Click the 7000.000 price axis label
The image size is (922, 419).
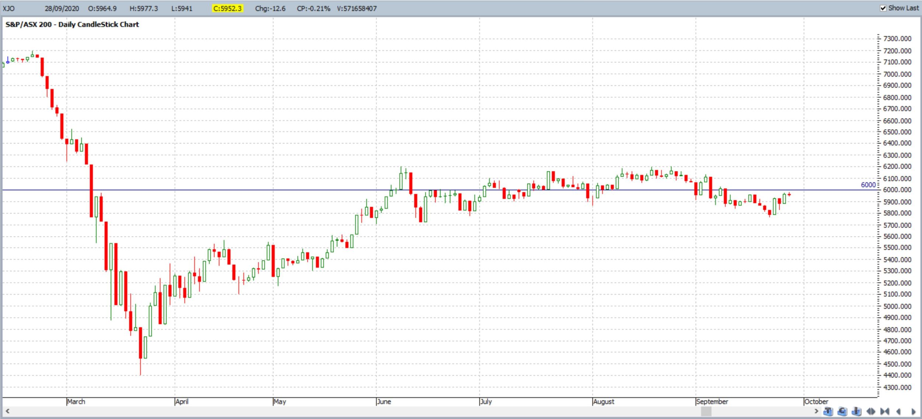tap(897, 74)
